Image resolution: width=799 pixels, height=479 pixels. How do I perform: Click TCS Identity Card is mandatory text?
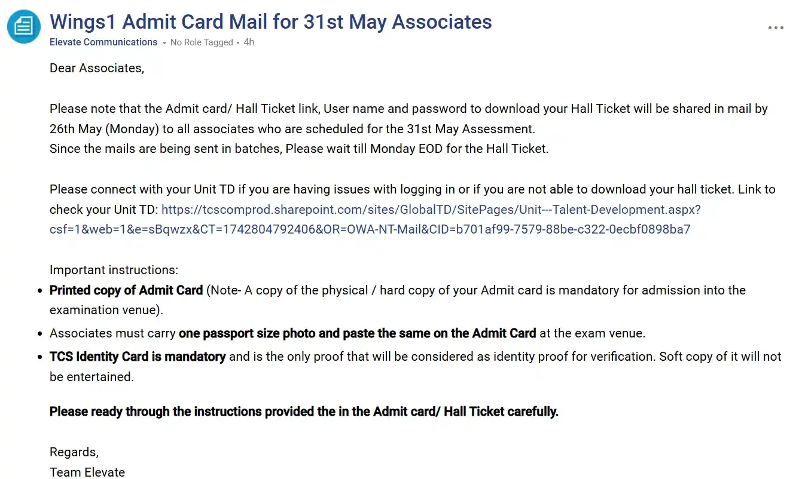138,357
